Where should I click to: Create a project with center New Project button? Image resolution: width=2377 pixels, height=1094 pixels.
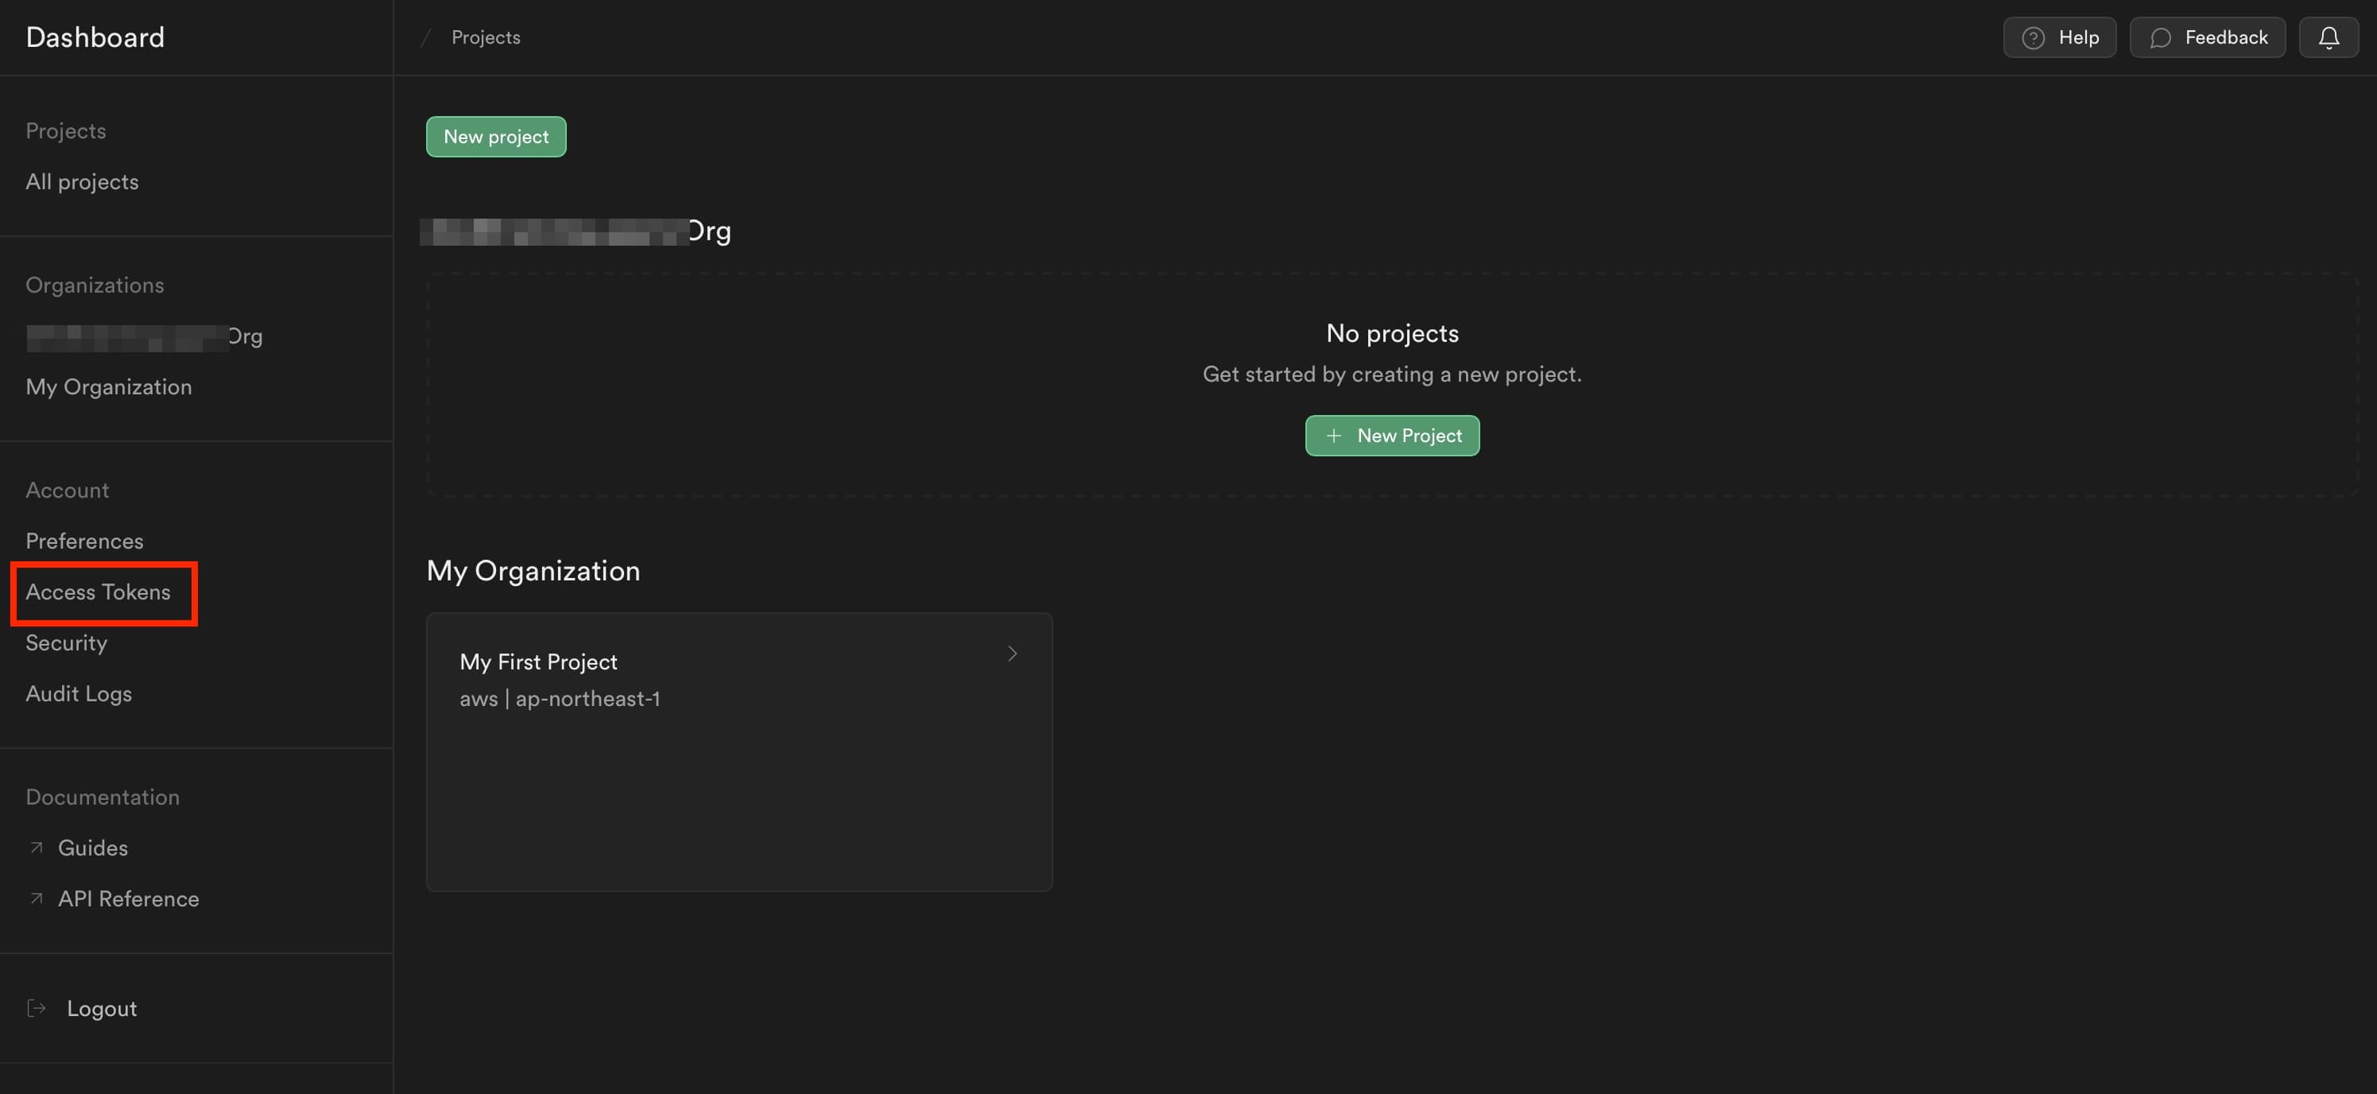coord(1391,435)
